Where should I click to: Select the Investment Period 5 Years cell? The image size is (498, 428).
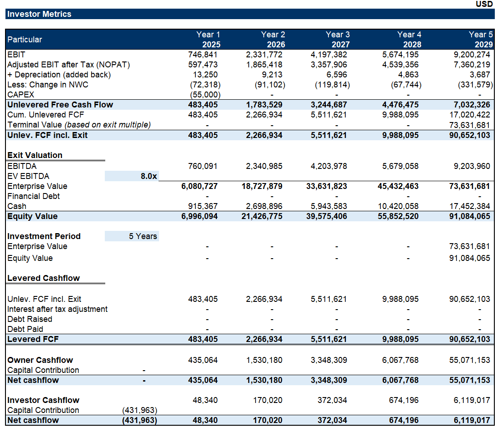pyautogui.click(x=132, y=236)
